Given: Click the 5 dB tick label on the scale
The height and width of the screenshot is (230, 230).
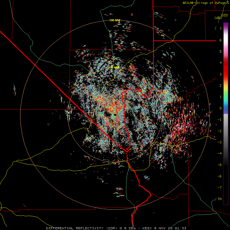Looking at the screenshot, I should pyautogui.click(x=221, y=51).
